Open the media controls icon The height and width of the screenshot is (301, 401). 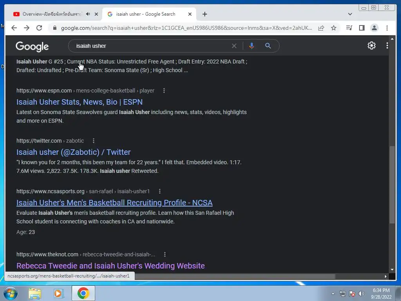[x=349, y=28]
